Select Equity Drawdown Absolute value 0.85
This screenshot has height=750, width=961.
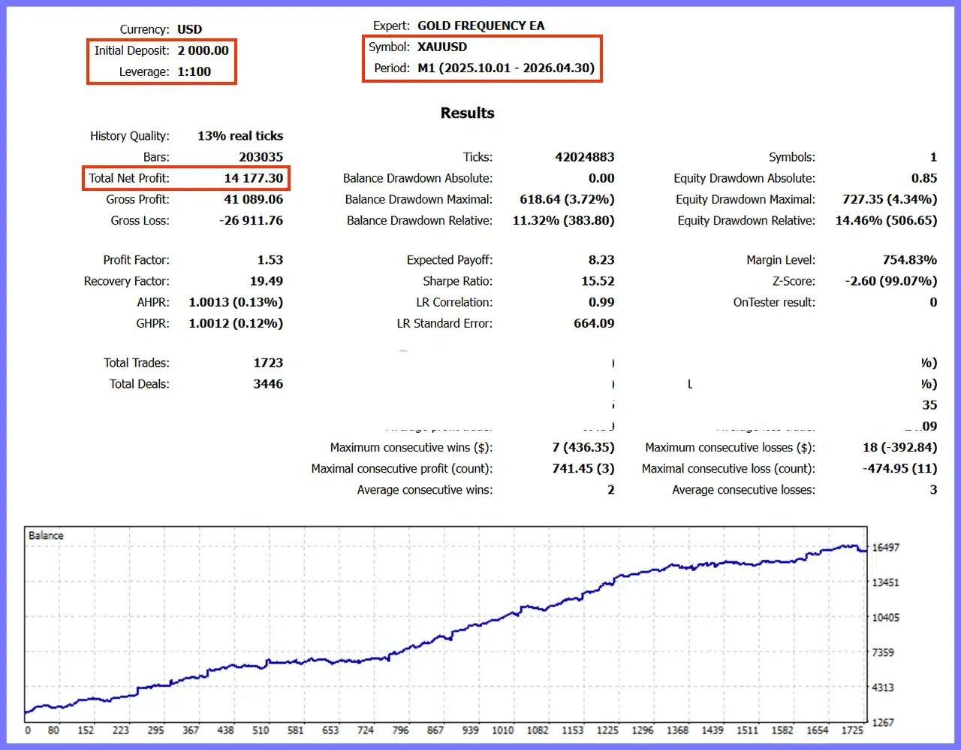coord(924,178)
